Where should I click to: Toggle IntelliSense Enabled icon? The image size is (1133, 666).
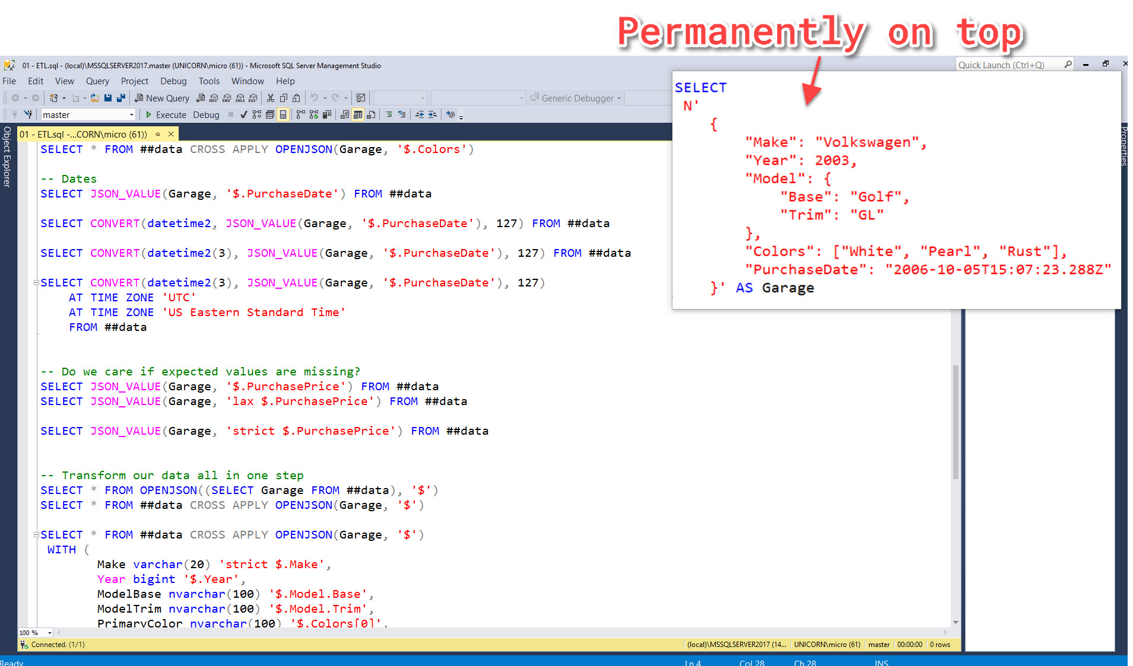283,114
